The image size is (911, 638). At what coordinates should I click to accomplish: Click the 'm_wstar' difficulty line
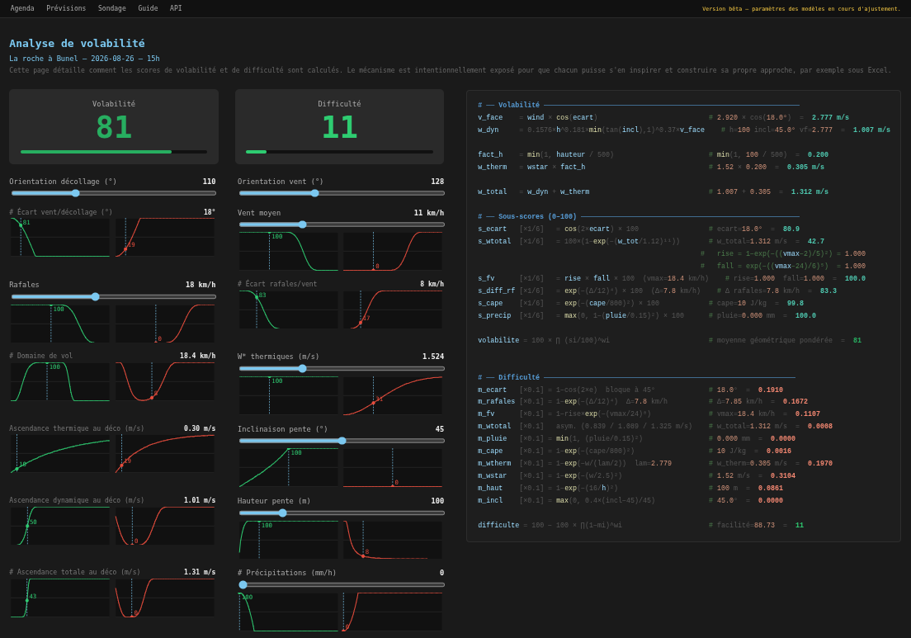point(637,476)
